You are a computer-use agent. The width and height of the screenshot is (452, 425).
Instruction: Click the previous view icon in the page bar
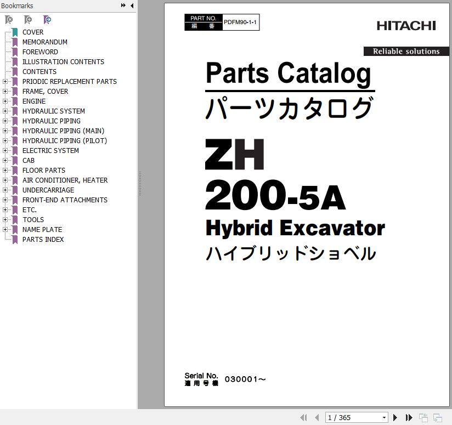click(x=423, y=417)
